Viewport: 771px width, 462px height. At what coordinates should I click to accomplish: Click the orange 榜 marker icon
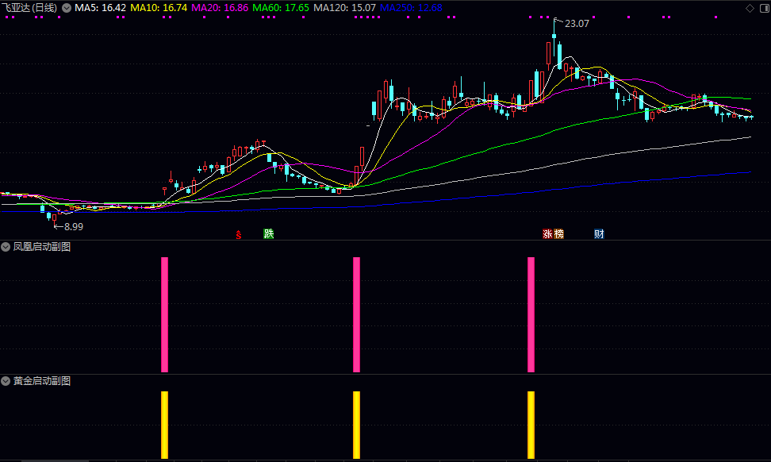(558, 234)
